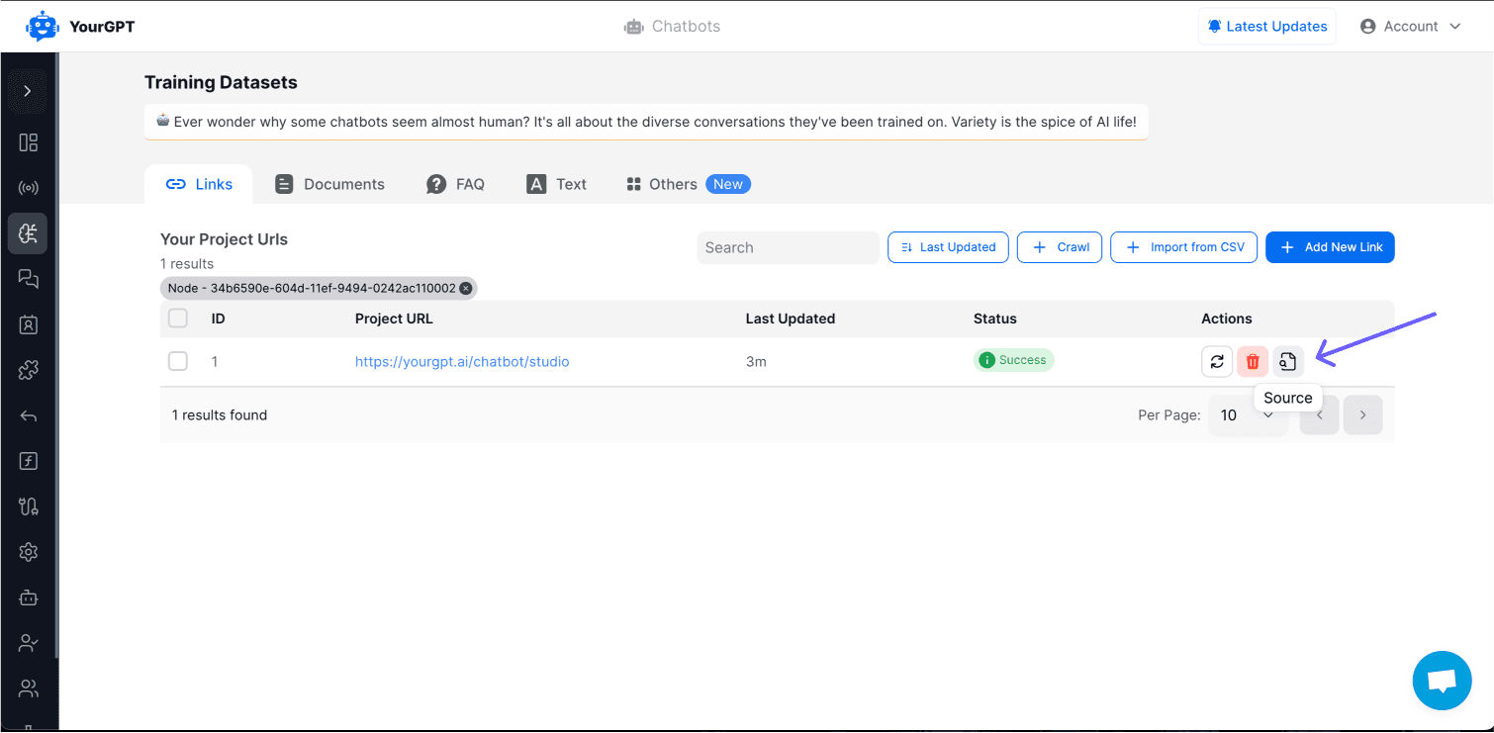The height and width of the screenshot is (733, 1494).
Task: Open the FAQ tab
Action: (456, 183)
